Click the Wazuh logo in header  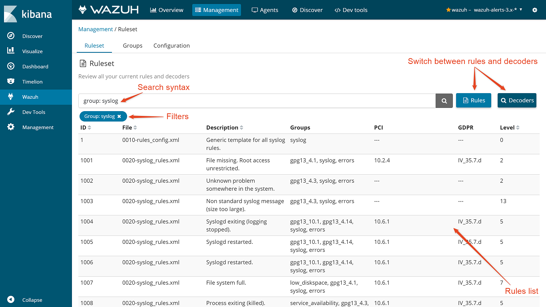coord(108,10)
